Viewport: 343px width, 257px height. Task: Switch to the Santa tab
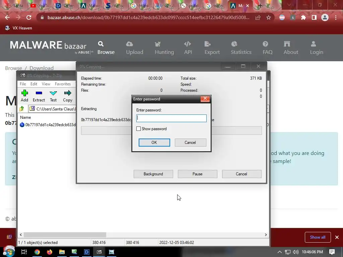pos(15,6)
